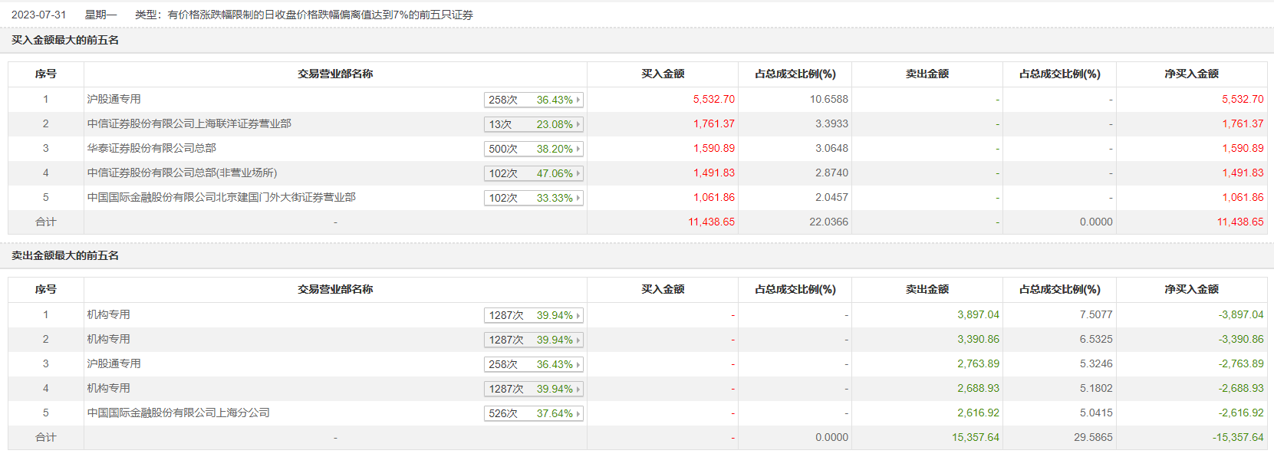1274x457 pixels.
Task: Click total sell amount 15,357.64 cell
Action: (x=976, y=437)
